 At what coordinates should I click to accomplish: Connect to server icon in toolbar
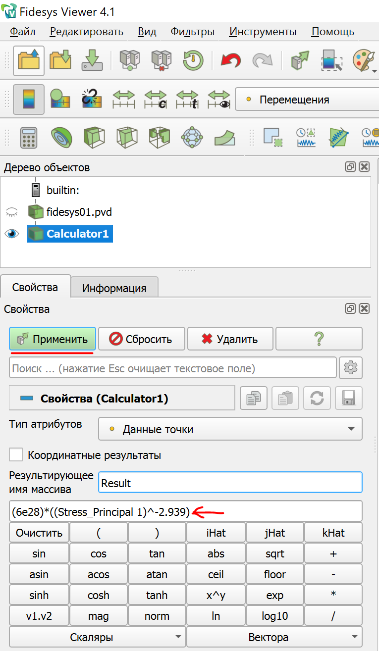coord(130,61)
